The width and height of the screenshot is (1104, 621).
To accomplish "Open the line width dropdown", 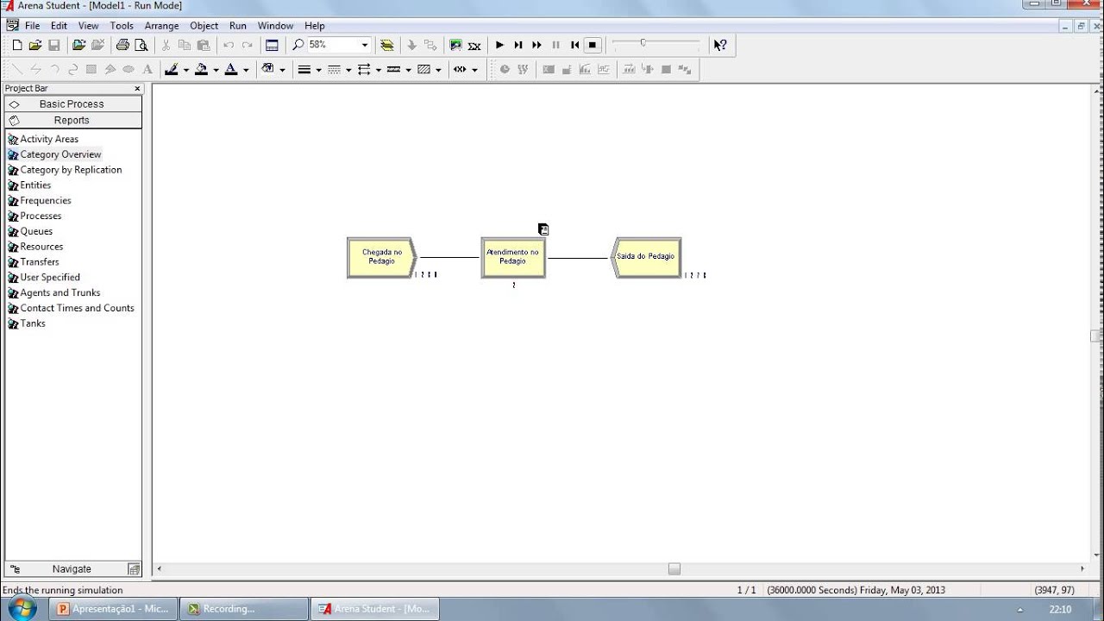I will tap(318, 70).
